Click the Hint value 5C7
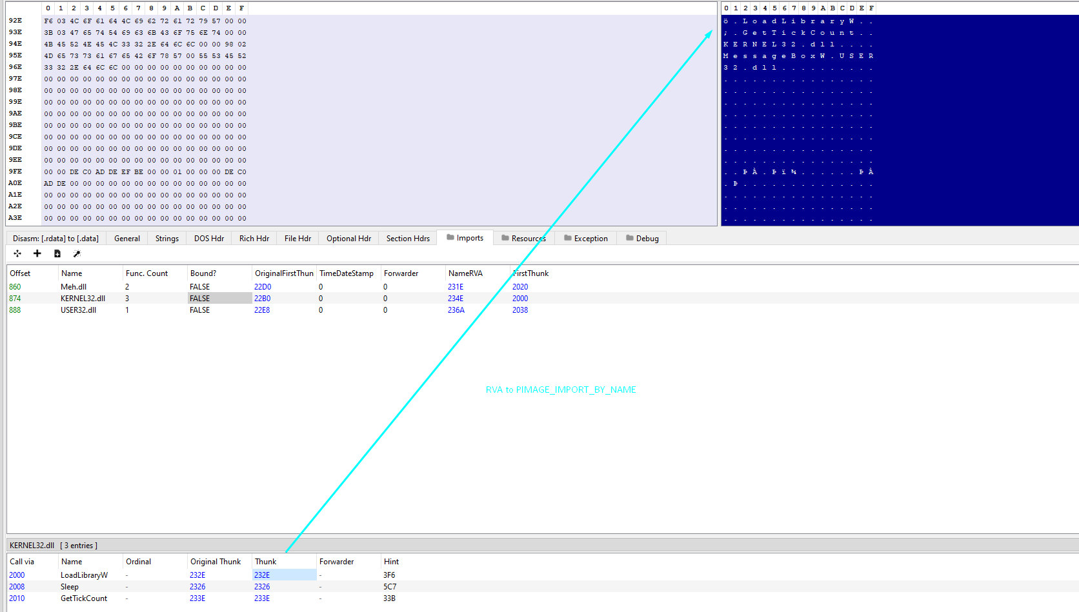 [390, 587]
